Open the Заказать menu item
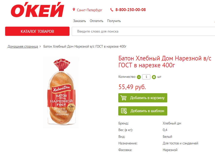Viewport: 215px width, 158px height. [x=79, y=21]
